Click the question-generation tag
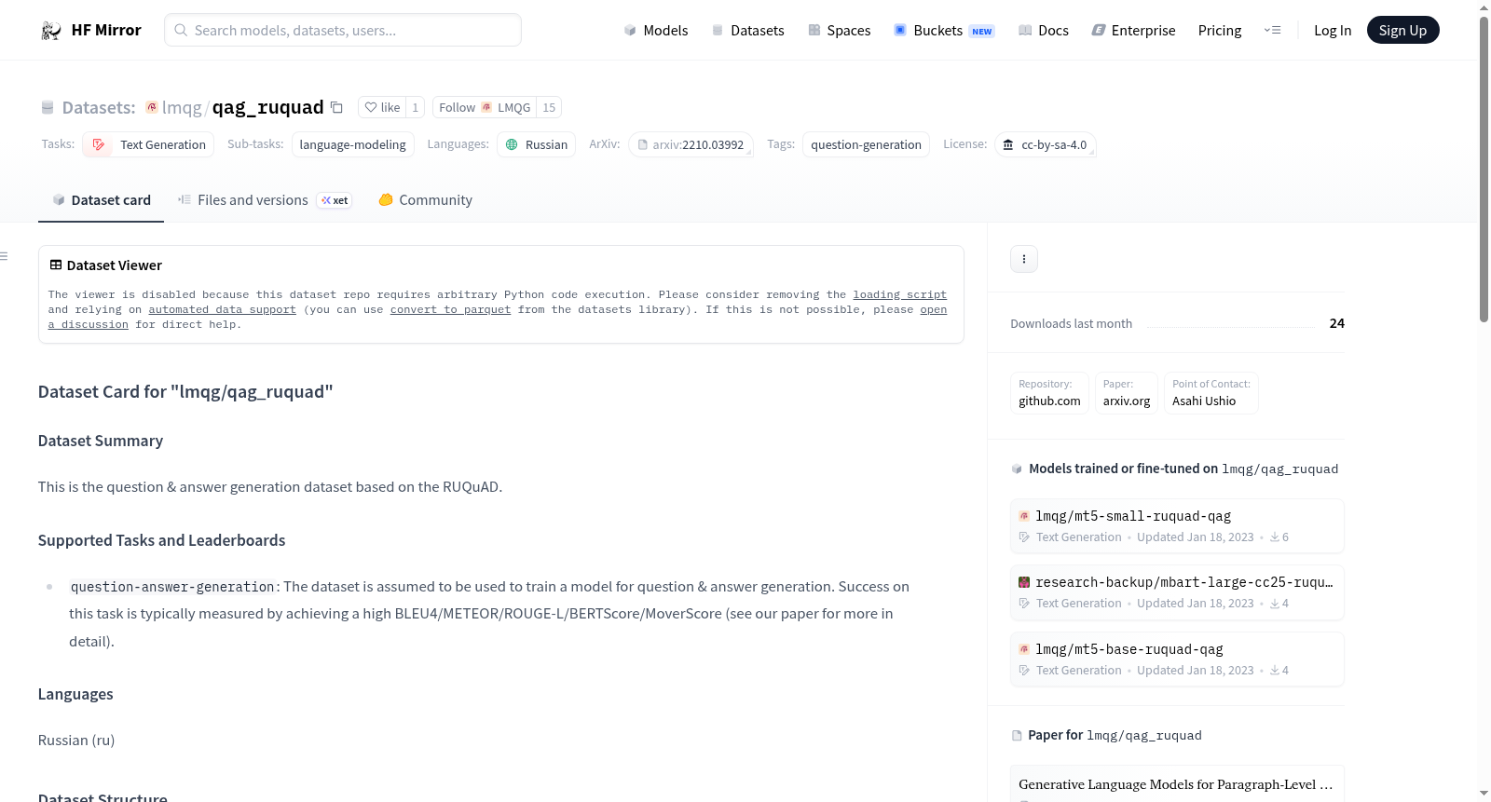The image size is (1491, 802). [866, 144]
